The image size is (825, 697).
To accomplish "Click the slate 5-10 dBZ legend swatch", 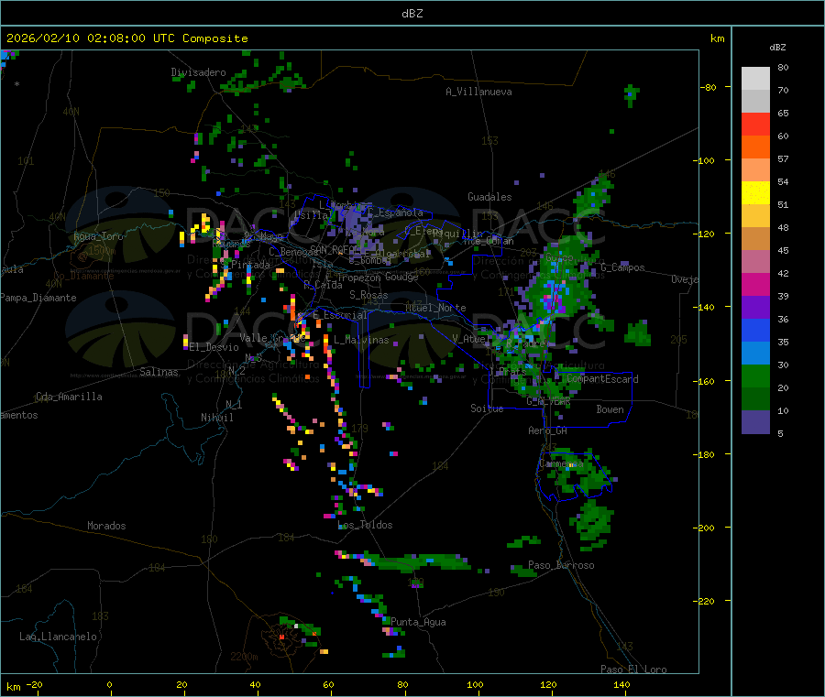I will point(755,422).
